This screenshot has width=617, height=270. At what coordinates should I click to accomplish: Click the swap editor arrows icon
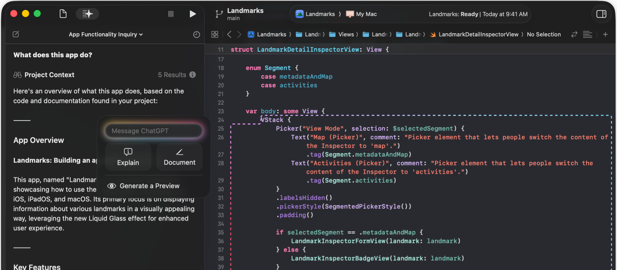[574, 34]
